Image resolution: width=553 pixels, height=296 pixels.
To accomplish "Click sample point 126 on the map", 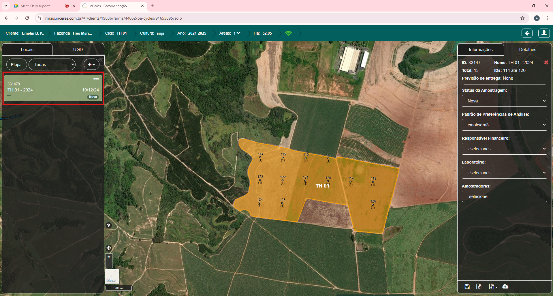I will coord(373,205).
